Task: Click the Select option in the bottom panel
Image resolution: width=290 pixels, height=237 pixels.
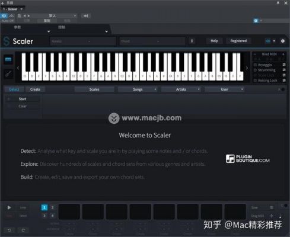Action: coord(23,216)
